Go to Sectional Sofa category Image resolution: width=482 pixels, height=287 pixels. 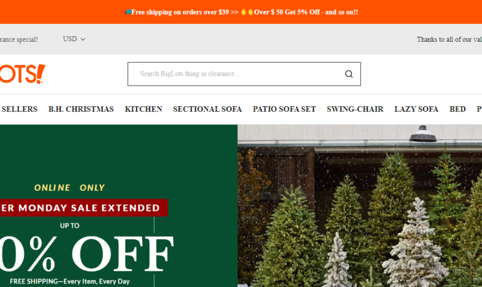click(x=207, y=109)
